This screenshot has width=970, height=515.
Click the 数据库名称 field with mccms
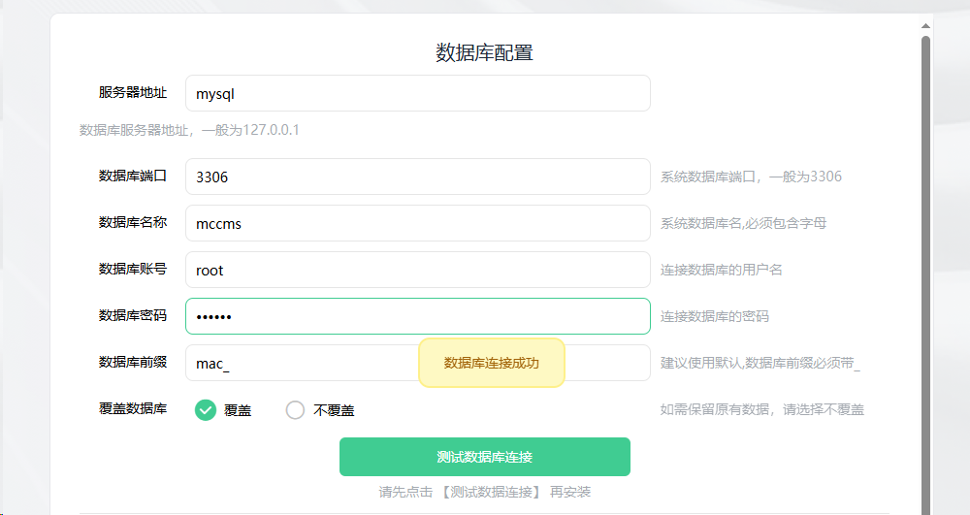click(x=417, y=223)
